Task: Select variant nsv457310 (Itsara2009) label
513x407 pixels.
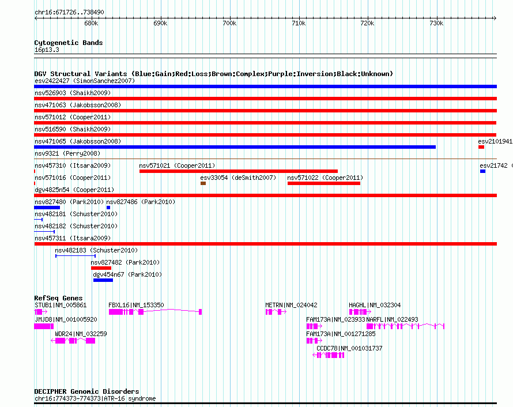Action: click(73, 165)
